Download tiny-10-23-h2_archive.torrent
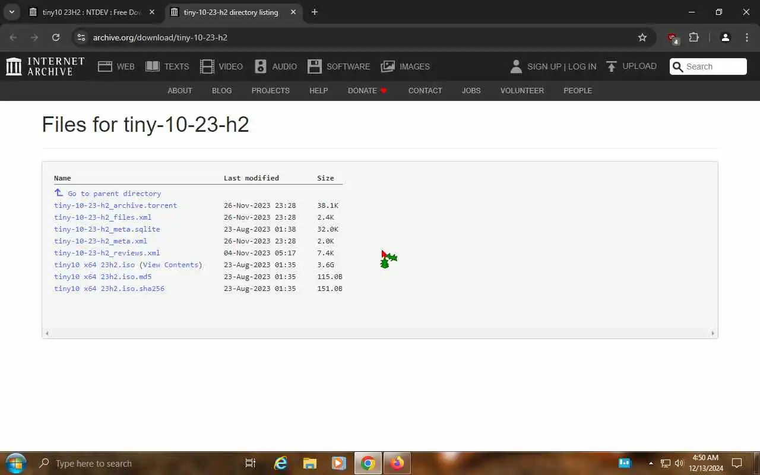 [115, 205]
